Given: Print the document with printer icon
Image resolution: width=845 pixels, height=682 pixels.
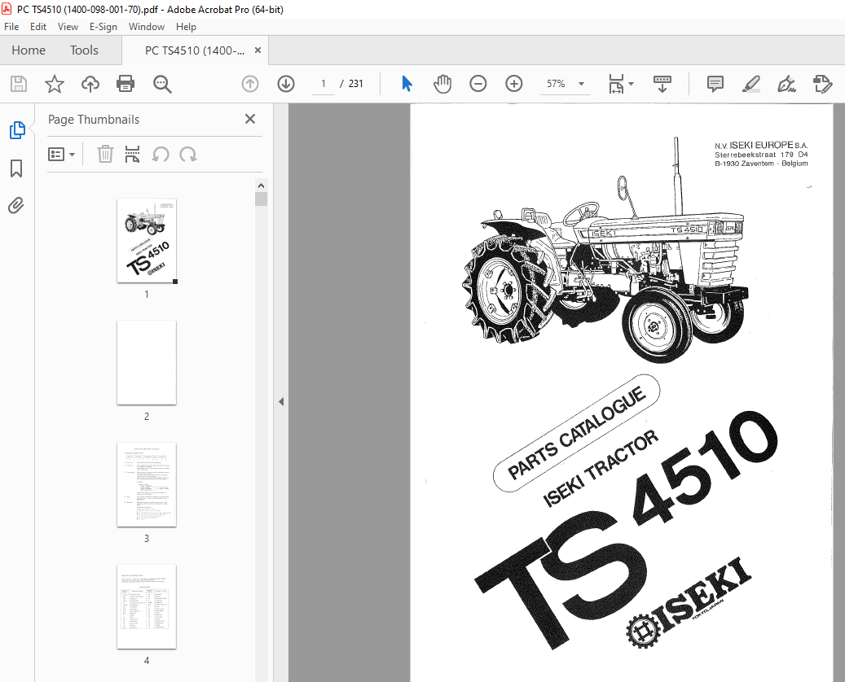Looking at the screenshot, I should pos(125,84).
